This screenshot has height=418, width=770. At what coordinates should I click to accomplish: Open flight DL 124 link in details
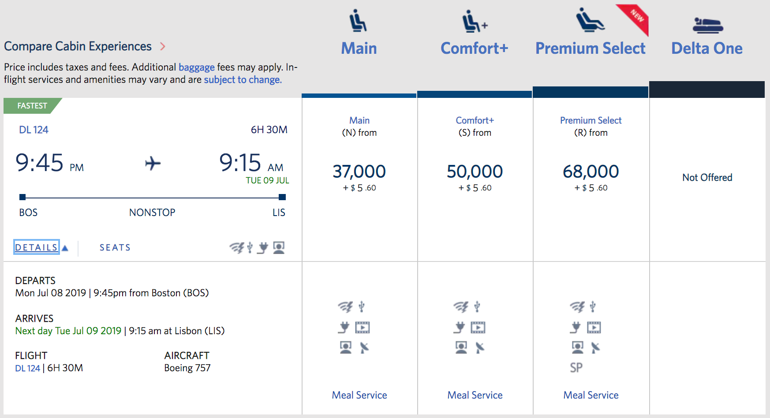tap(27, 367)
